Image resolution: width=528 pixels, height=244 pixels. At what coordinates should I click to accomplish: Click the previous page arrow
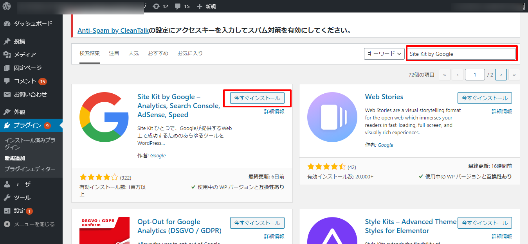pos(458,75)
